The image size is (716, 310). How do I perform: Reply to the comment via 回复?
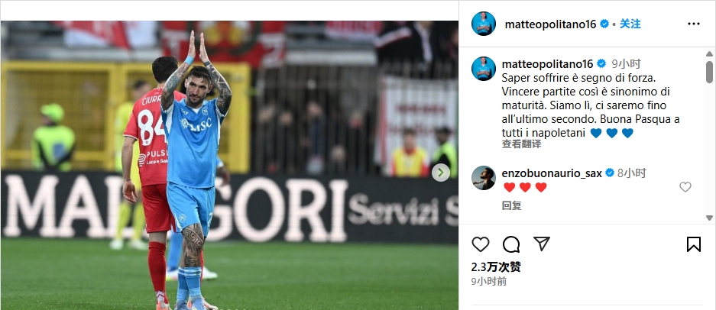pos(511,206)
